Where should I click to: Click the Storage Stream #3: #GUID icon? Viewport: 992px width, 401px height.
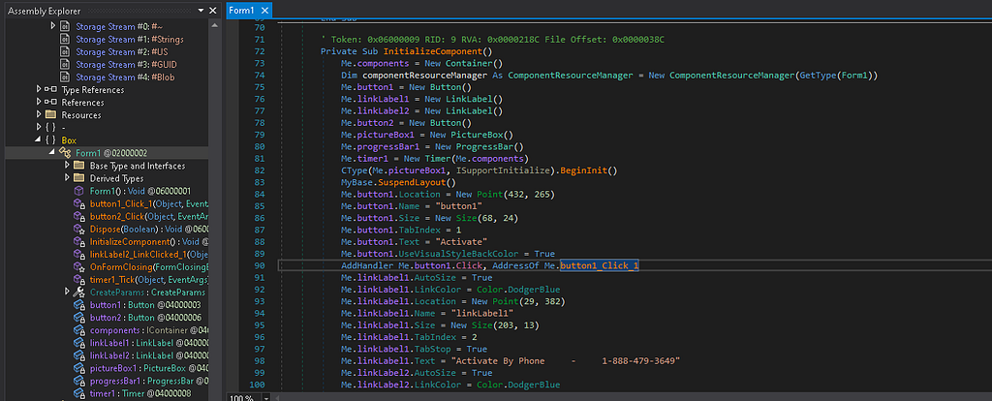65,65
